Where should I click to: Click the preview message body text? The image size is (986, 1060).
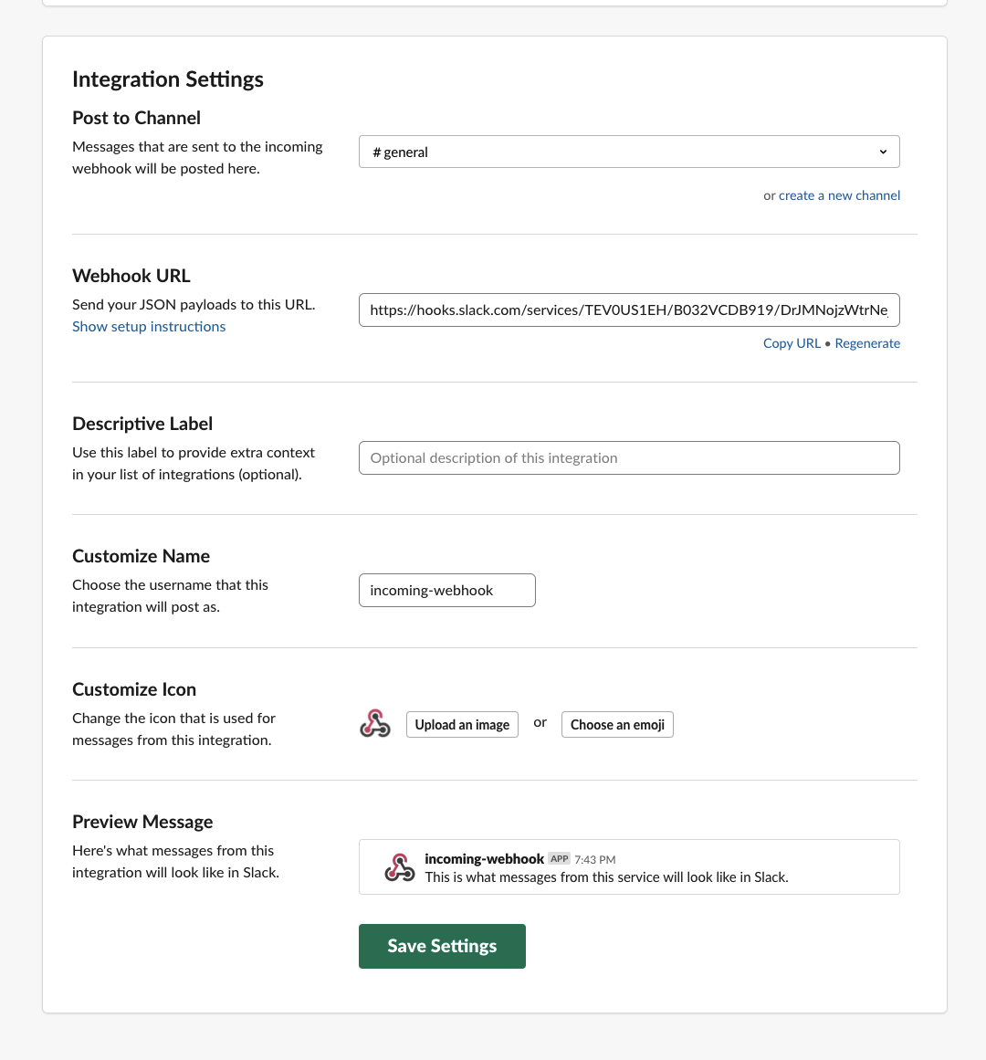(x=606, y=877)
